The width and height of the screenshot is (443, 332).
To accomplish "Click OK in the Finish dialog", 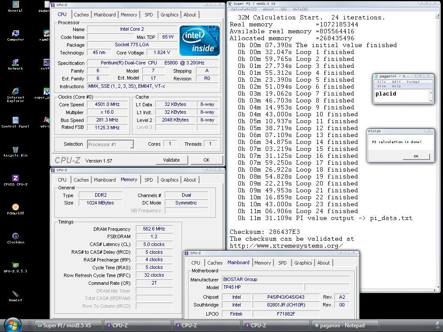I will click(x=416, y=156).
